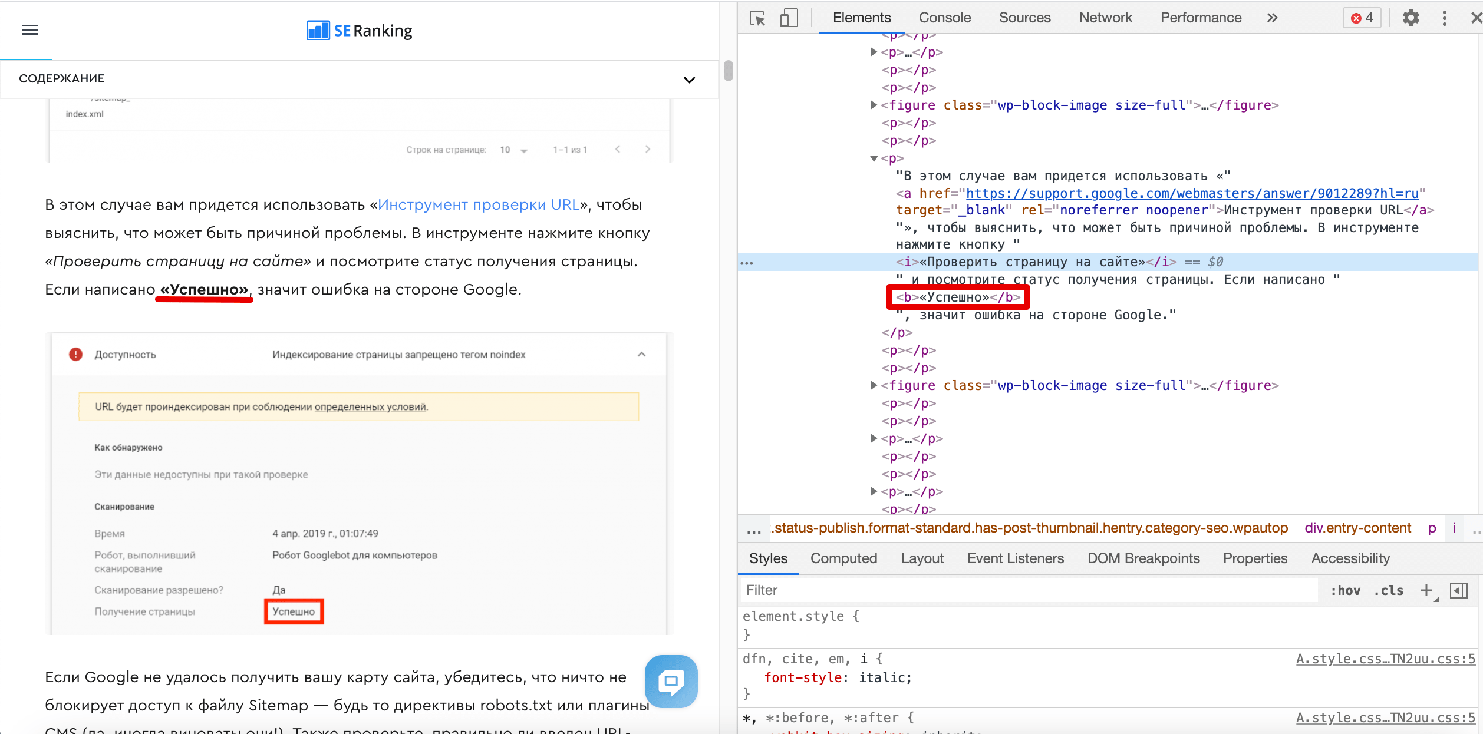
Task: Click div.entry-content breadcrumb
Action: pyautogui.click(x=1357, y=528)
